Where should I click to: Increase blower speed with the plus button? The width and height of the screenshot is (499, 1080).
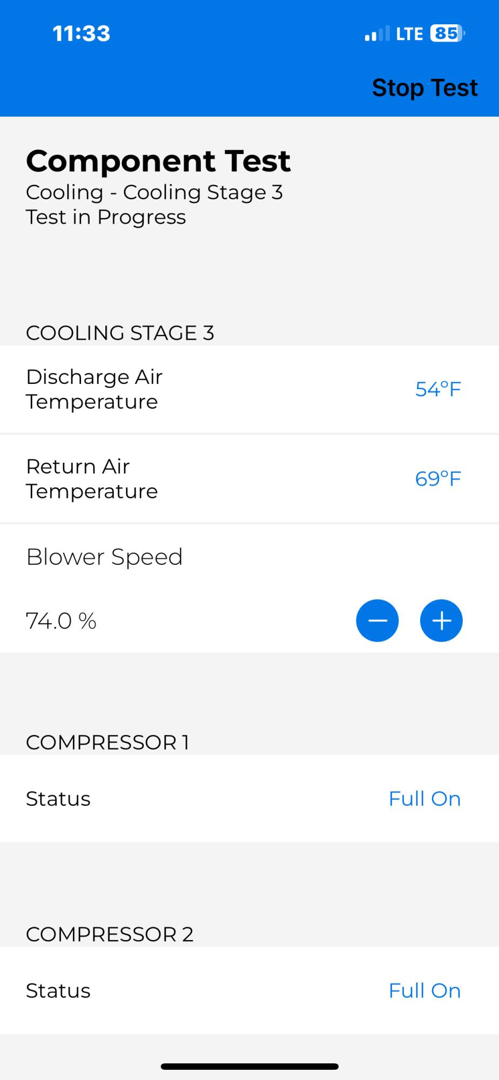(441, 620)
